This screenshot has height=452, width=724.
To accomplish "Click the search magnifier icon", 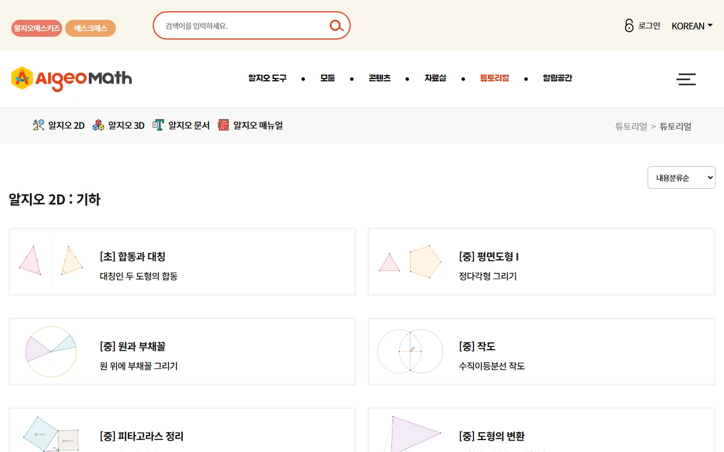I will 337,25.
